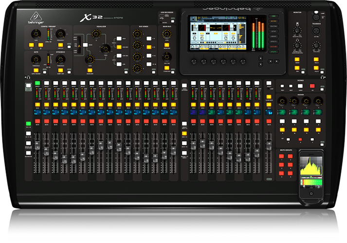347x243 pixels.
Task: Click the Equalizer Freq knob
Action: click(106, 49)
